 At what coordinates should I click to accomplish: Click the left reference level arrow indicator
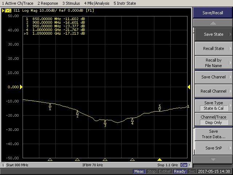click(x=21, y=87)
